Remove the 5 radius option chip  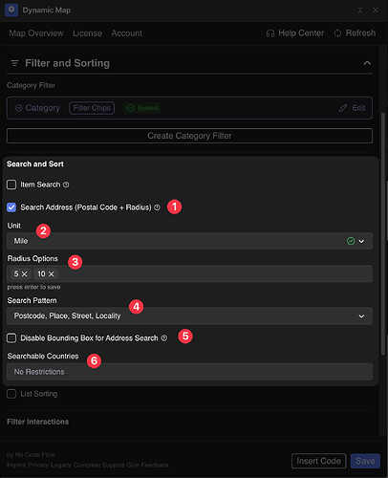[24, 273]
